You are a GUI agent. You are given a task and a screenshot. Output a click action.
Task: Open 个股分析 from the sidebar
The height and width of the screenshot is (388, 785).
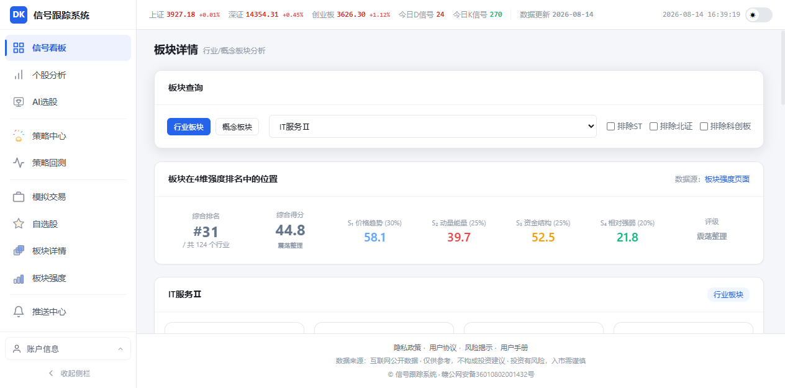pos(68,75)
